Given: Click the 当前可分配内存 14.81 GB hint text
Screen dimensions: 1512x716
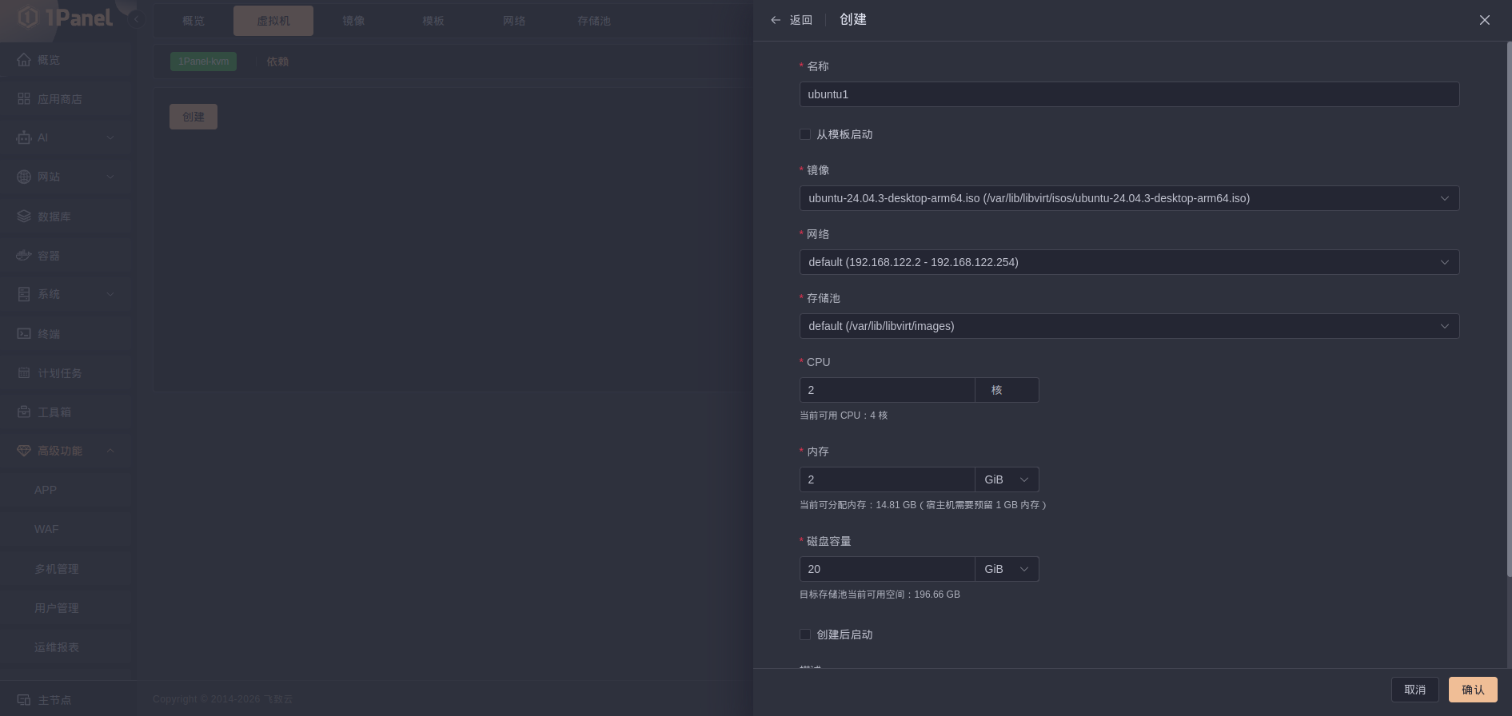Looking at the screenshot, I should 923,505.
